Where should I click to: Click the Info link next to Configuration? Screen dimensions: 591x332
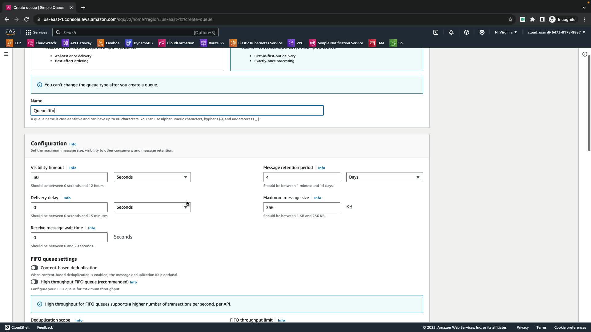pyautogui.click(x=73, y=144)
